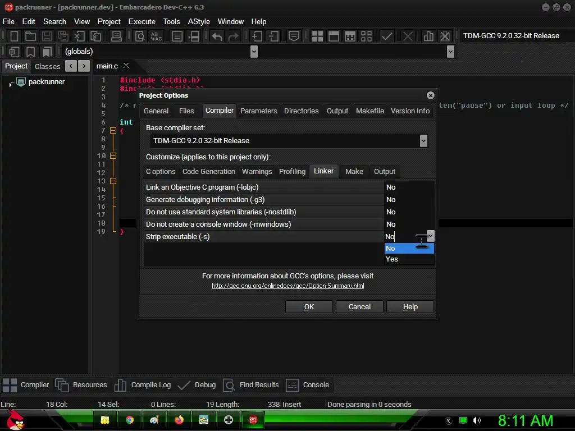575x431 pixels.
Task: Click the Dev-C++ taskbar icon
Action: tap(253, 420)
